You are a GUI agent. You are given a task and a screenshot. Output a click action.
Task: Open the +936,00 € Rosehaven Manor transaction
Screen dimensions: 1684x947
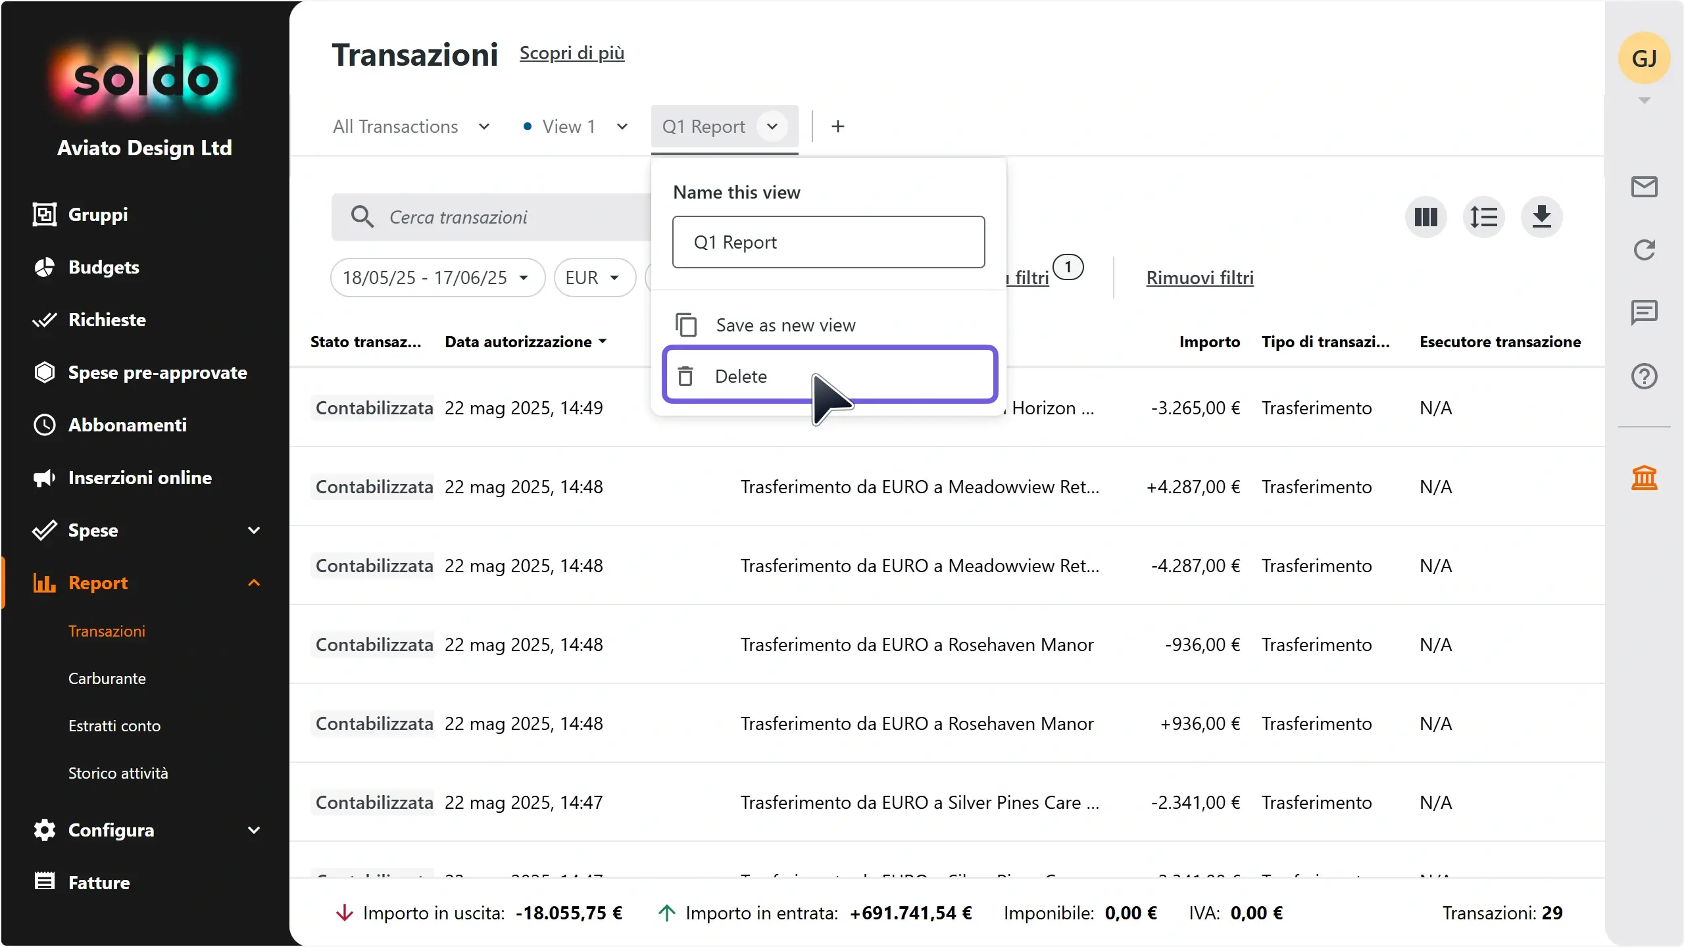[x=947, y=723]
